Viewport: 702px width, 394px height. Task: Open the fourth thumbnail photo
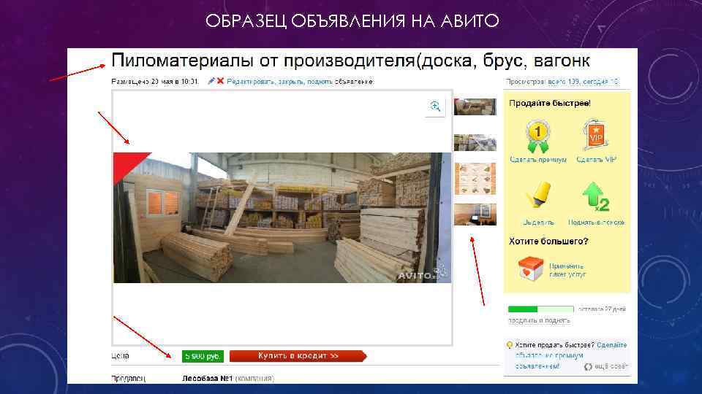475,215
